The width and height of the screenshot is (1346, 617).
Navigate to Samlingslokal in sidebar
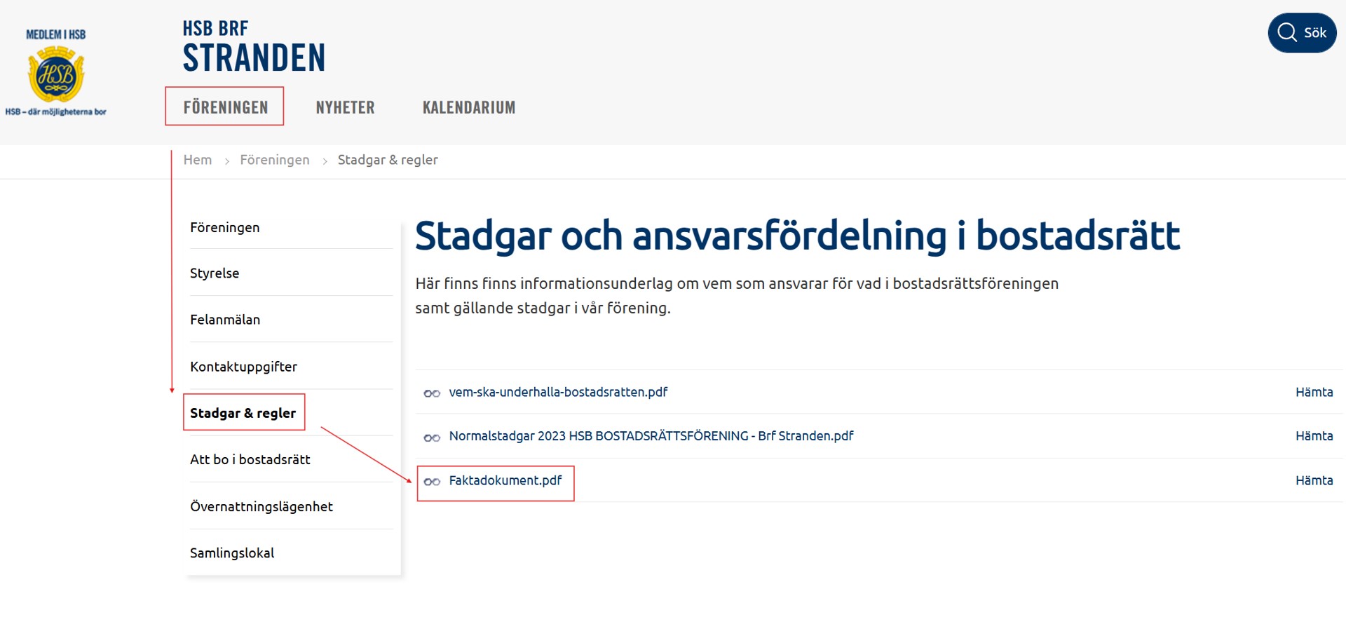coord(232,552)
